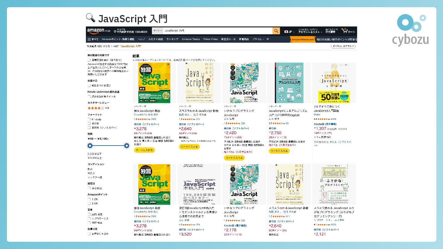Open Amazon Basics navigation item
443x249 pixels.
tap(191, 39)
